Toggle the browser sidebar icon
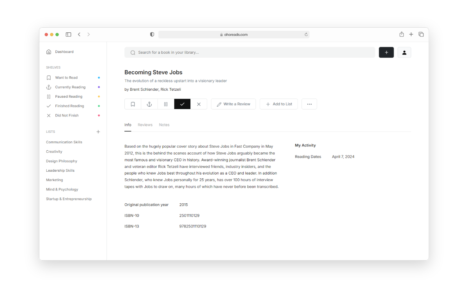The height and width of the screenshot is (296, 468). coord(68,35)
